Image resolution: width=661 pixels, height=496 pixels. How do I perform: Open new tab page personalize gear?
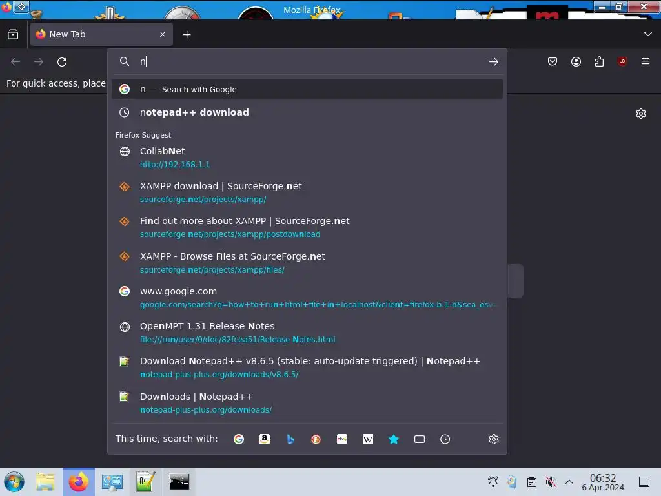click(x=641, y=114)
